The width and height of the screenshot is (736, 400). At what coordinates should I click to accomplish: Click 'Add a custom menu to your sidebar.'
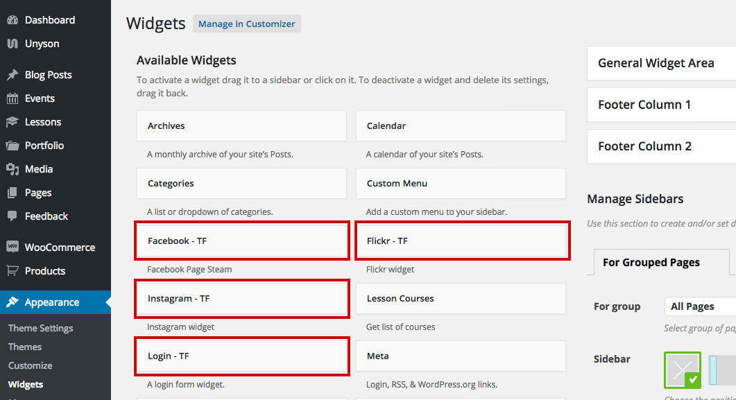point(436,212)
